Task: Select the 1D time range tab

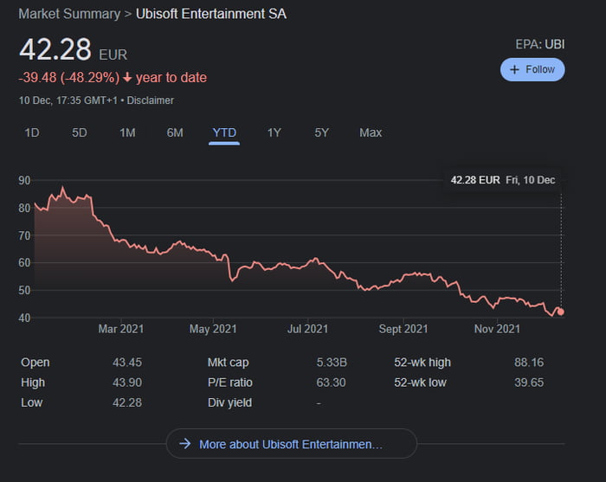Action: (32, 132)
